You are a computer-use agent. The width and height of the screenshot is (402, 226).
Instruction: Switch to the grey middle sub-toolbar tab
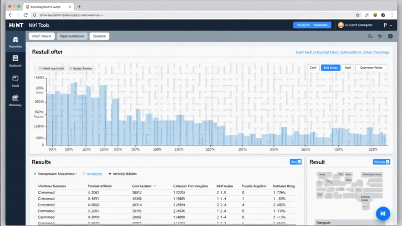point(71,36)
